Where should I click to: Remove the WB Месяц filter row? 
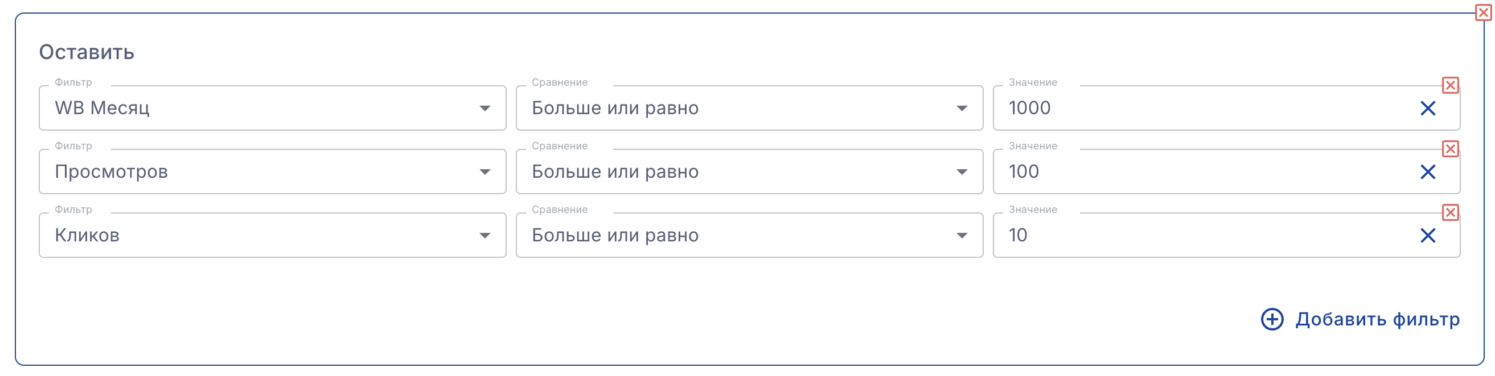point(1449,86)
